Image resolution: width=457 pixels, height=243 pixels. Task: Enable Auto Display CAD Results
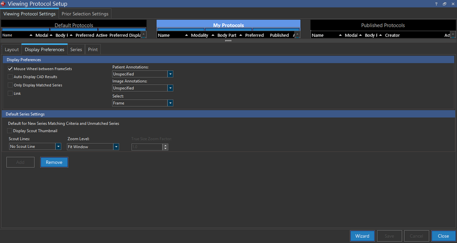point(10,77)
